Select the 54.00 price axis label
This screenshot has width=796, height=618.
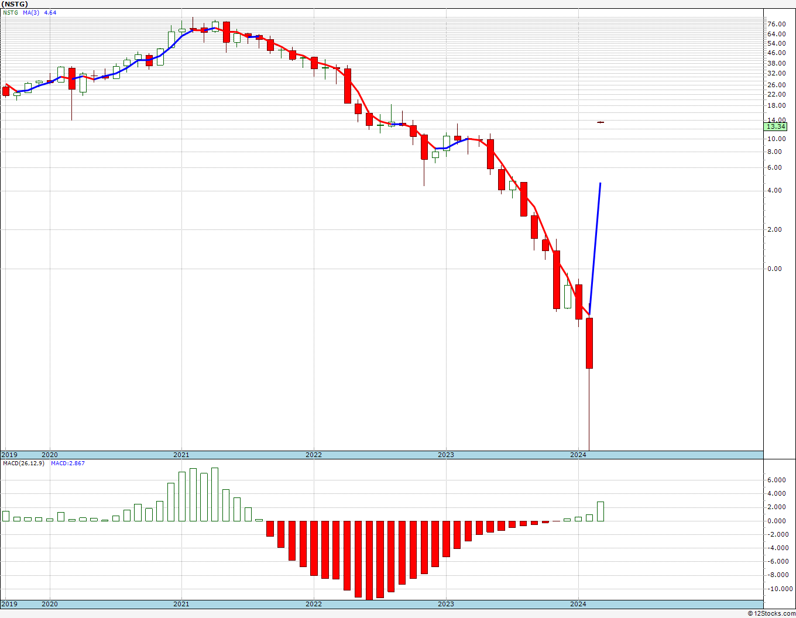776,43
